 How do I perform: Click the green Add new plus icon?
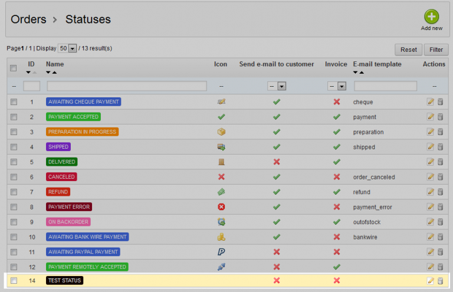point(432,17)
